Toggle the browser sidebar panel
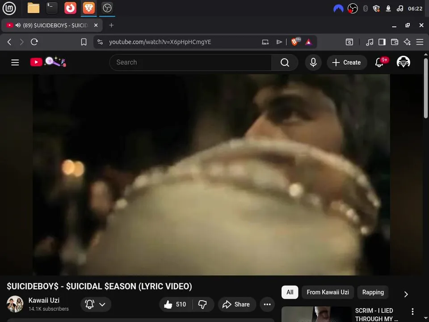The image size is (429, 322). point(382,42)
